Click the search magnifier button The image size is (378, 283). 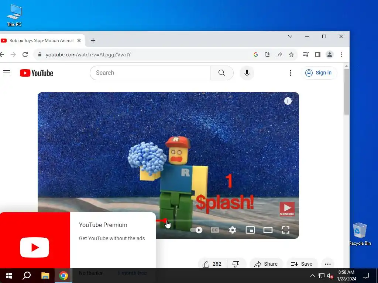click(x=221, y=73)
